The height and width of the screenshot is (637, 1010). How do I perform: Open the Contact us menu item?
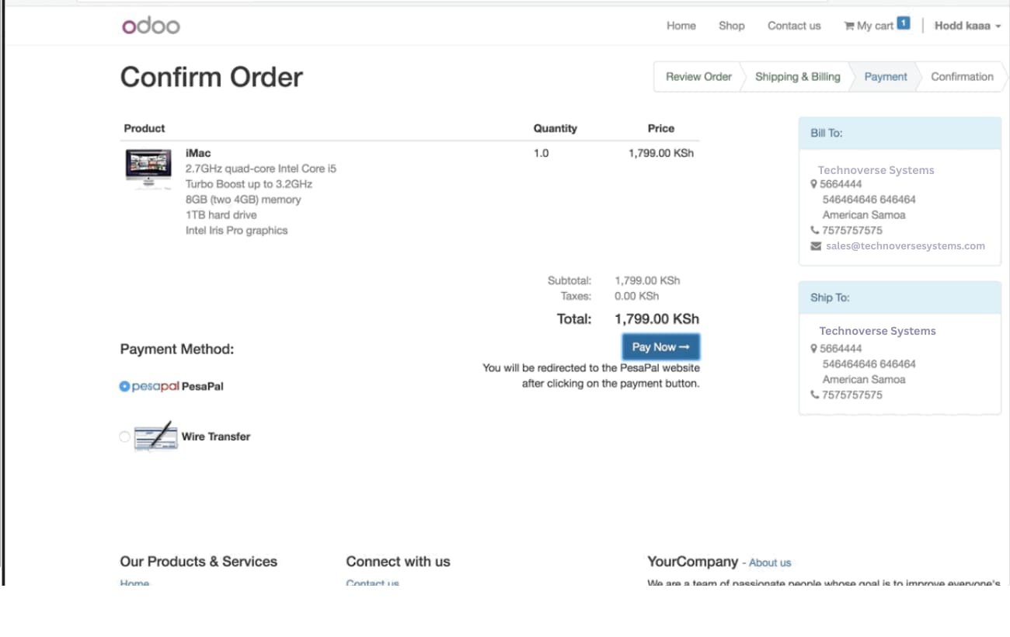[794, 26]
